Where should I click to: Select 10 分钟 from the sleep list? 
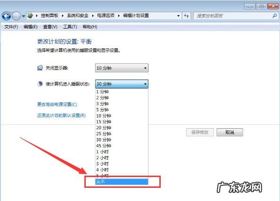[x=122, y=116]
